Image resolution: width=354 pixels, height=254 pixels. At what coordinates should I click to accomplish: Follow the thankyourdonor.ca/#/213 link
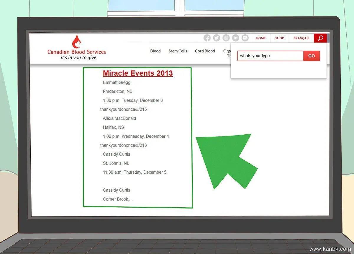coord(123,145)
